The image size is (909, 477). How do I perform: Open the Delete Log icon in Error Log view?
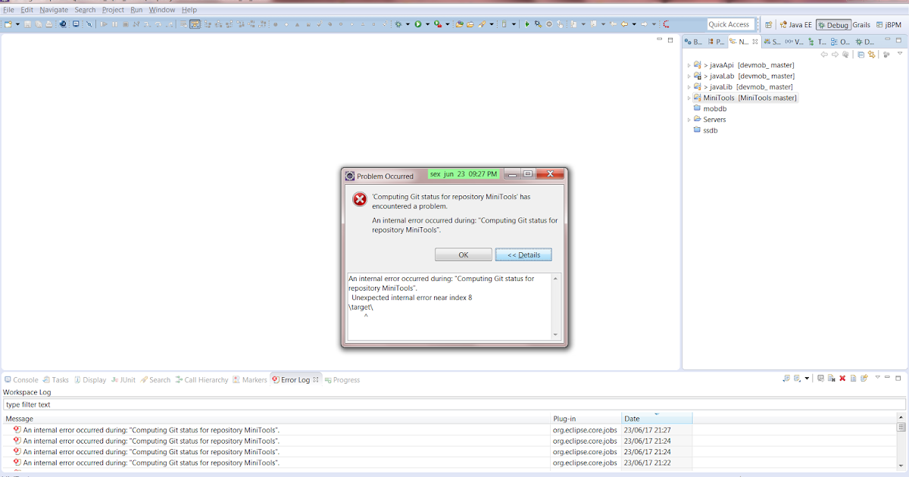click(x=842, y=379)
